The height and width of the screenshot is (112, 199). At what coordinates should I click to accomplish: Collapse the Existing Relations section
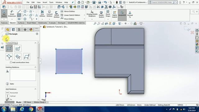35,67
